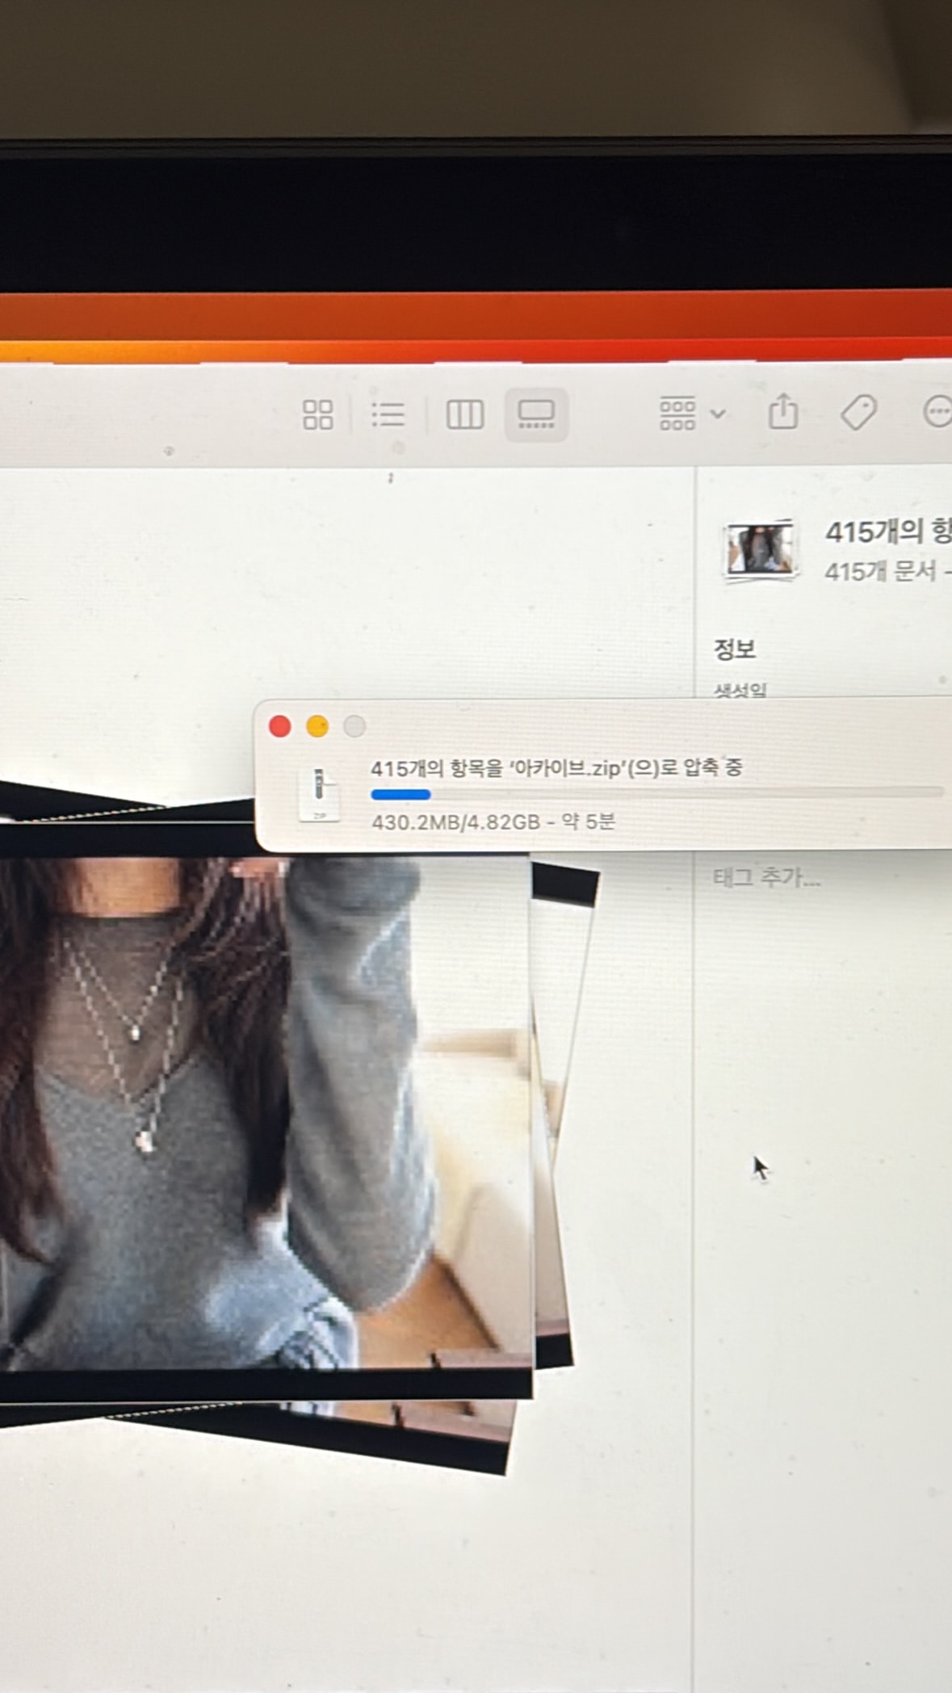Click the grayed-out zoom button in progress dialog
This screenshot has width=952, height=1693.
(354, 727)
